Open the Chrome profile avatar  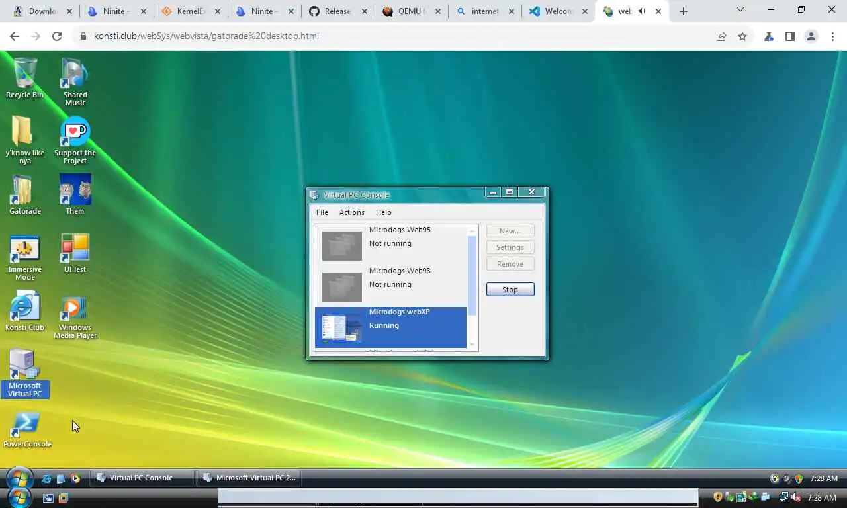[x=811, y=36]
